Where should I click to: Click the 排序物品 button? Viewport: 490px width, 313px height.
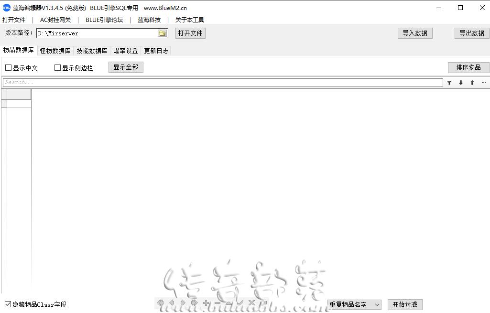(468, 67)
